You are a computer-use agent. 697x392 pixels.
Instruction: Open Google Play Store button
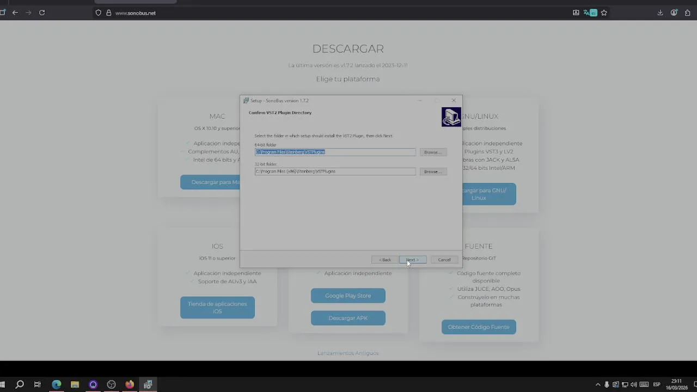tap(348, 296)
